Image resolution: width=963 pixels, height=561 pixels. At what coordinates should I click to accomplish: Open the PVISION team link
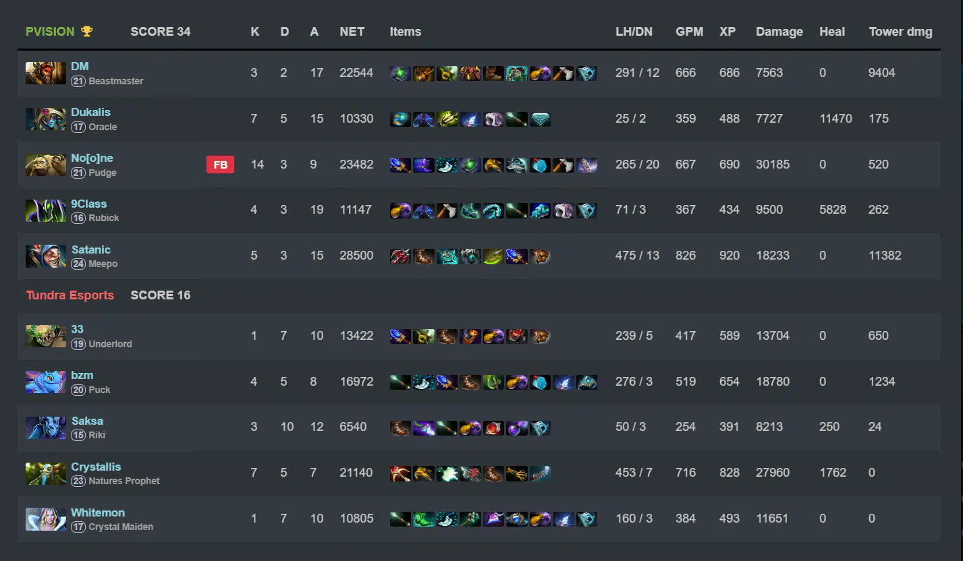[x=50, y=31]
